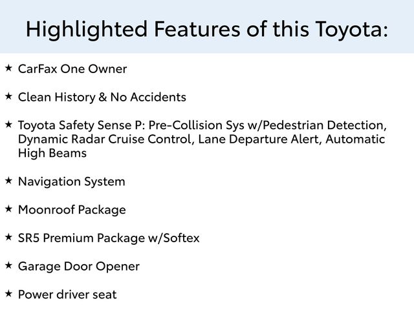Click the star beside Navigation System
The width and height of the screenshot is (414, 310).
tap(8, 181)
